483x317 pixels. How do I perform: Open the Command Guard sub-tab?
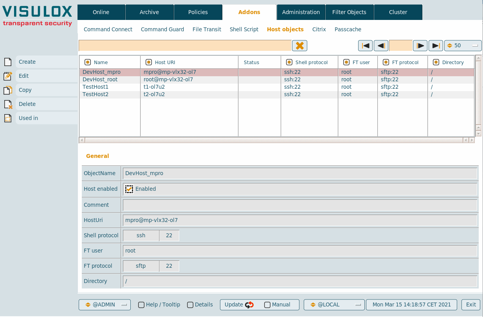pos(162,29)
